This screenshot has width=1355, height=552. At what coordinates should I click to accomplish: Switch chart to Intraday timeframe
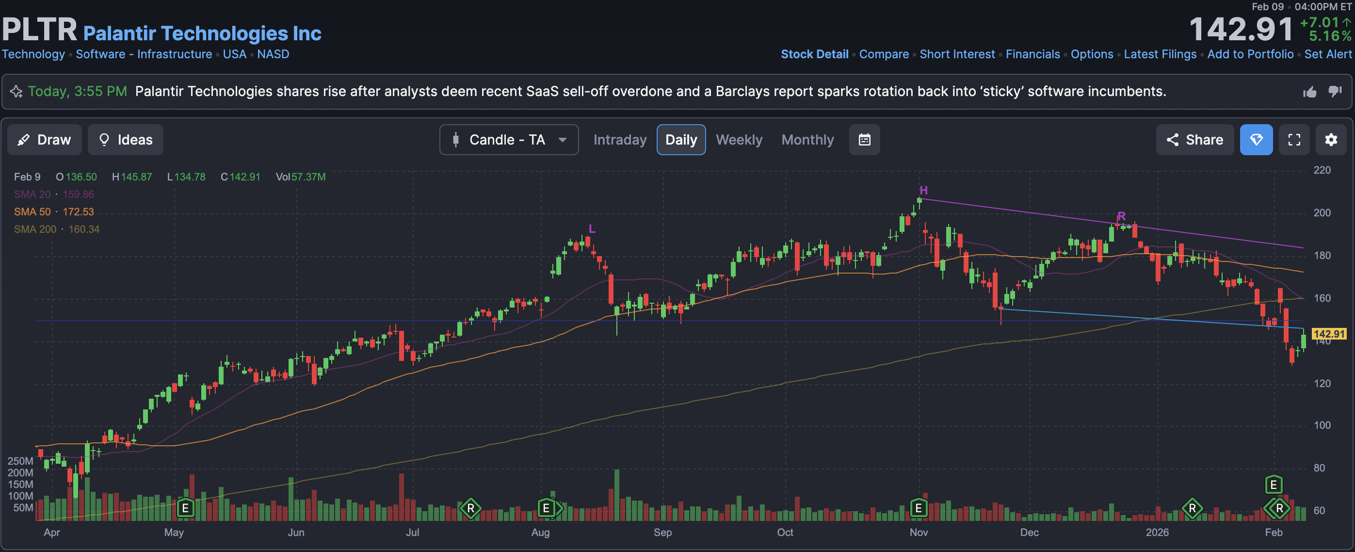(x=620, y=139)
